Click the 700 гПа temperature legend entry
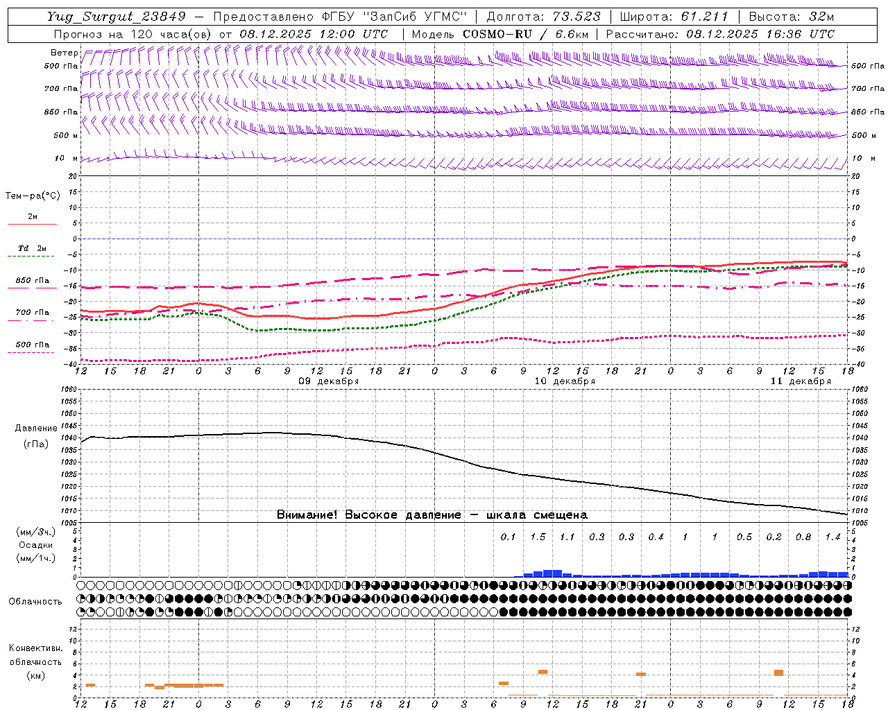This screenshot has height=710, width=888. tap(33, 313)
